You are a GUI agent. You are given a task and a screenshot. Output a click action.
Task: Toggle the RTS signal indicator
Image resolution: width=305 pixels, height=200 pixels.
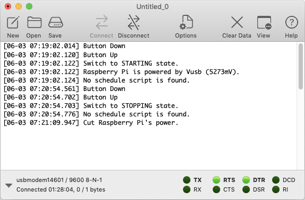216,180
